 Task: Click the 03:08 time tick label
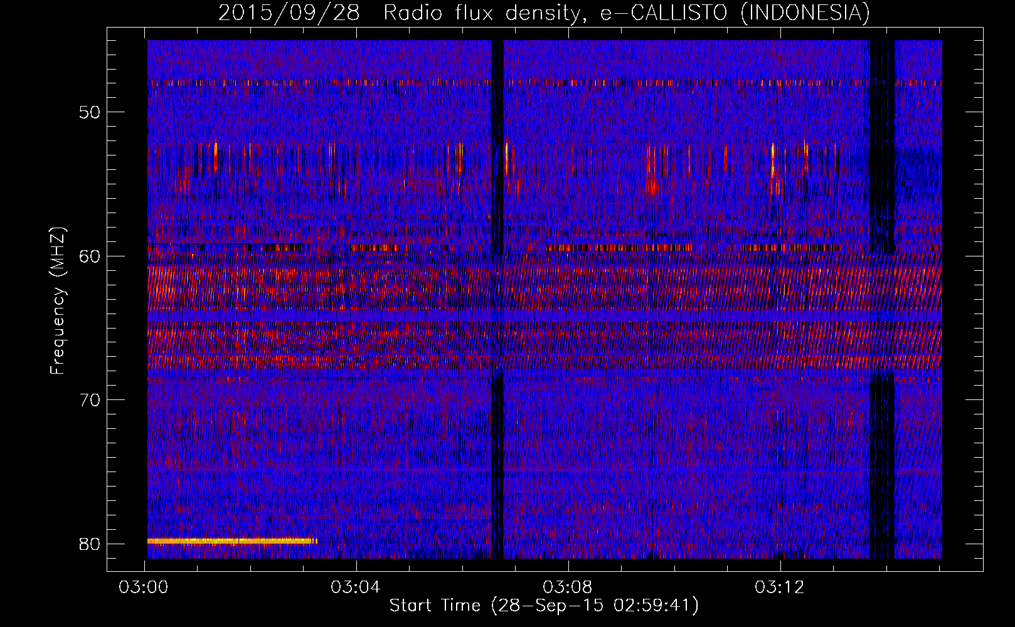(568, 587)
